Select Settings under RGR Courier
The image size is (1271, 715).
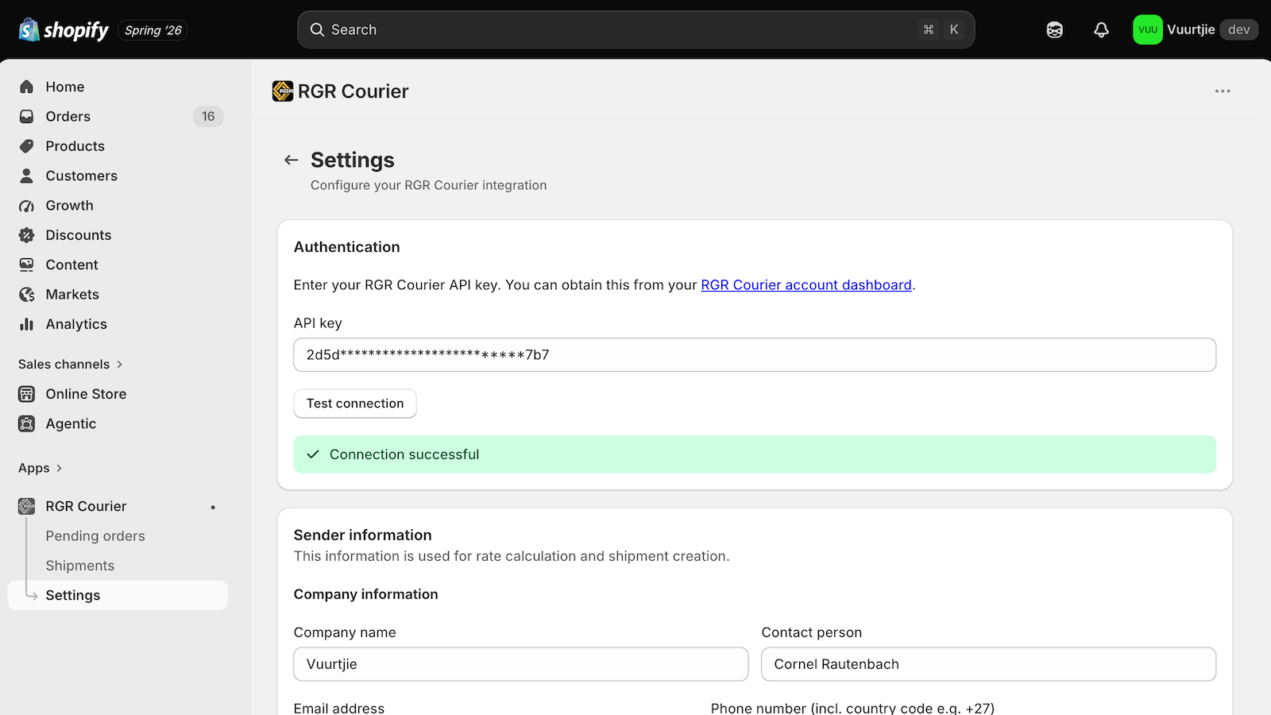click(x=118, y=595)
